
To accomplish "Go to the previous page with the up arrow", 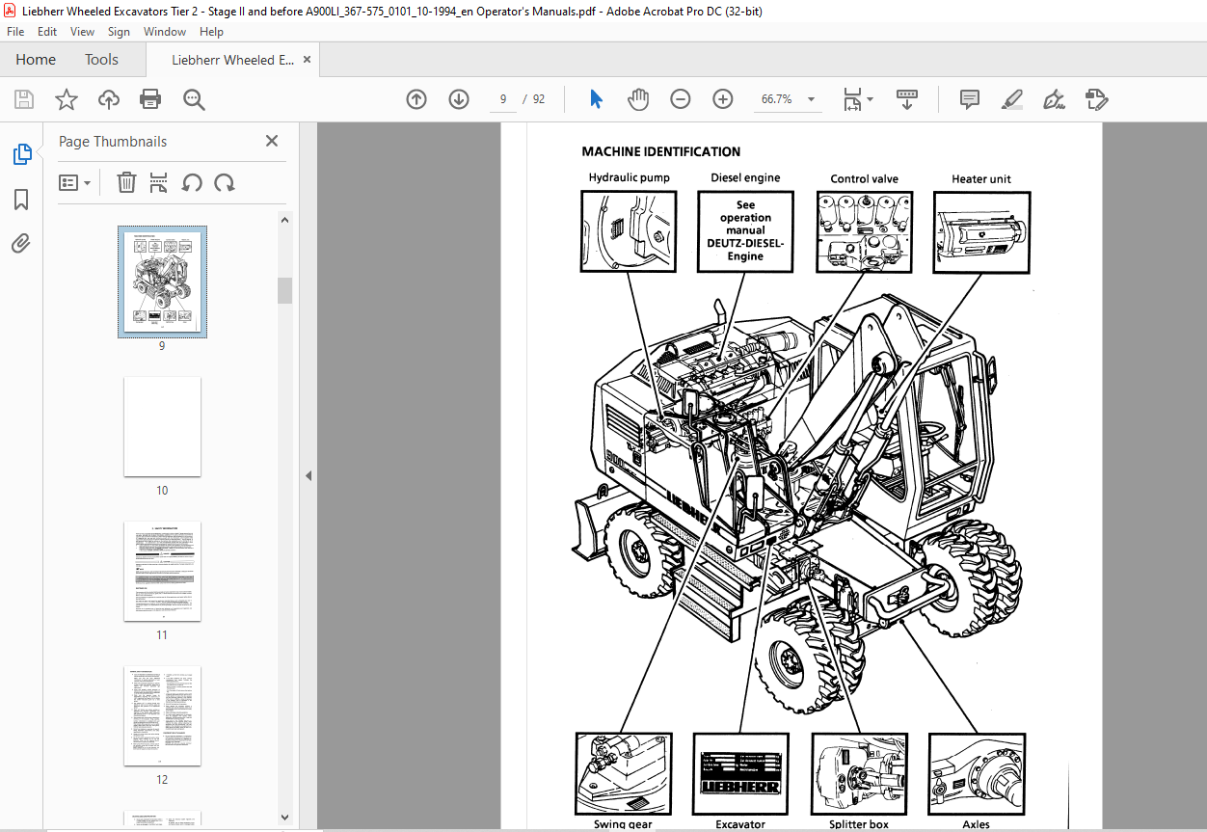I will coord(416,99).
